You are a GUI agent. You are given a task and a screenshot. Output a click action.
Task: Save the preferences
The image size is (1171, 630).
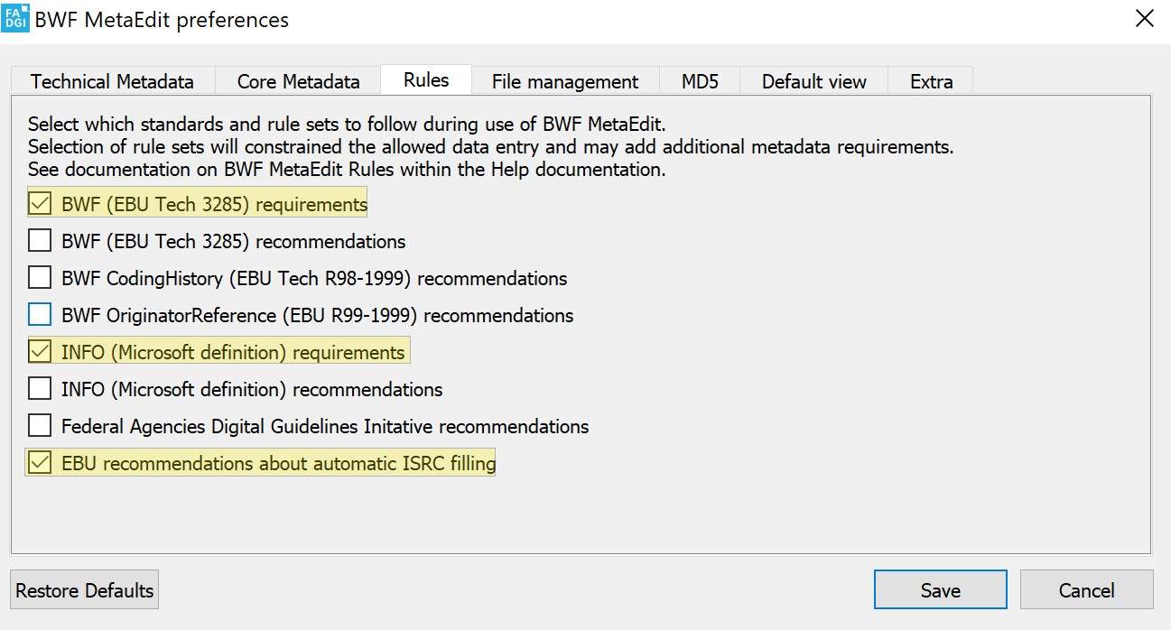(940, 590)
